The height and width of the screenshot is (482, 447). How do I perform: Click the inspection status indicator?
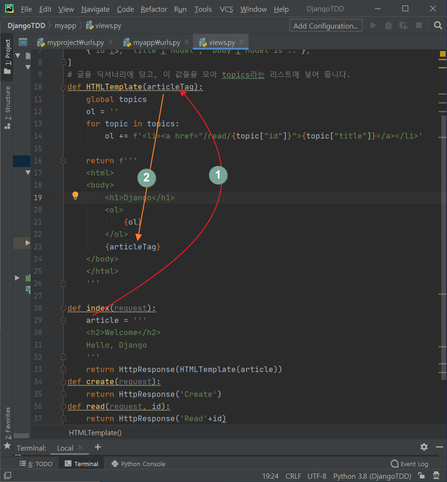pos(442,54)
